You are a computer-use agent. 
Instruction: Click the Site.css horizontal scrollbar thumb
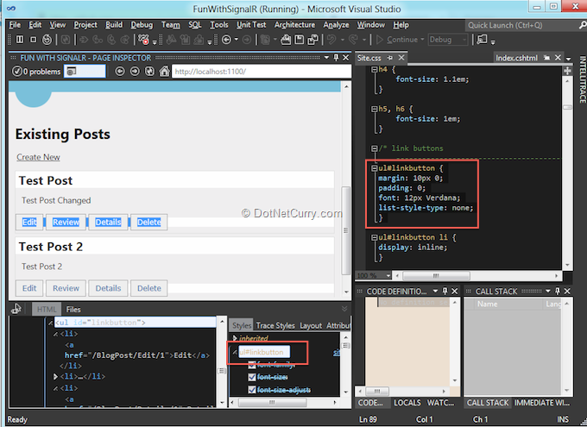point(436,276)
